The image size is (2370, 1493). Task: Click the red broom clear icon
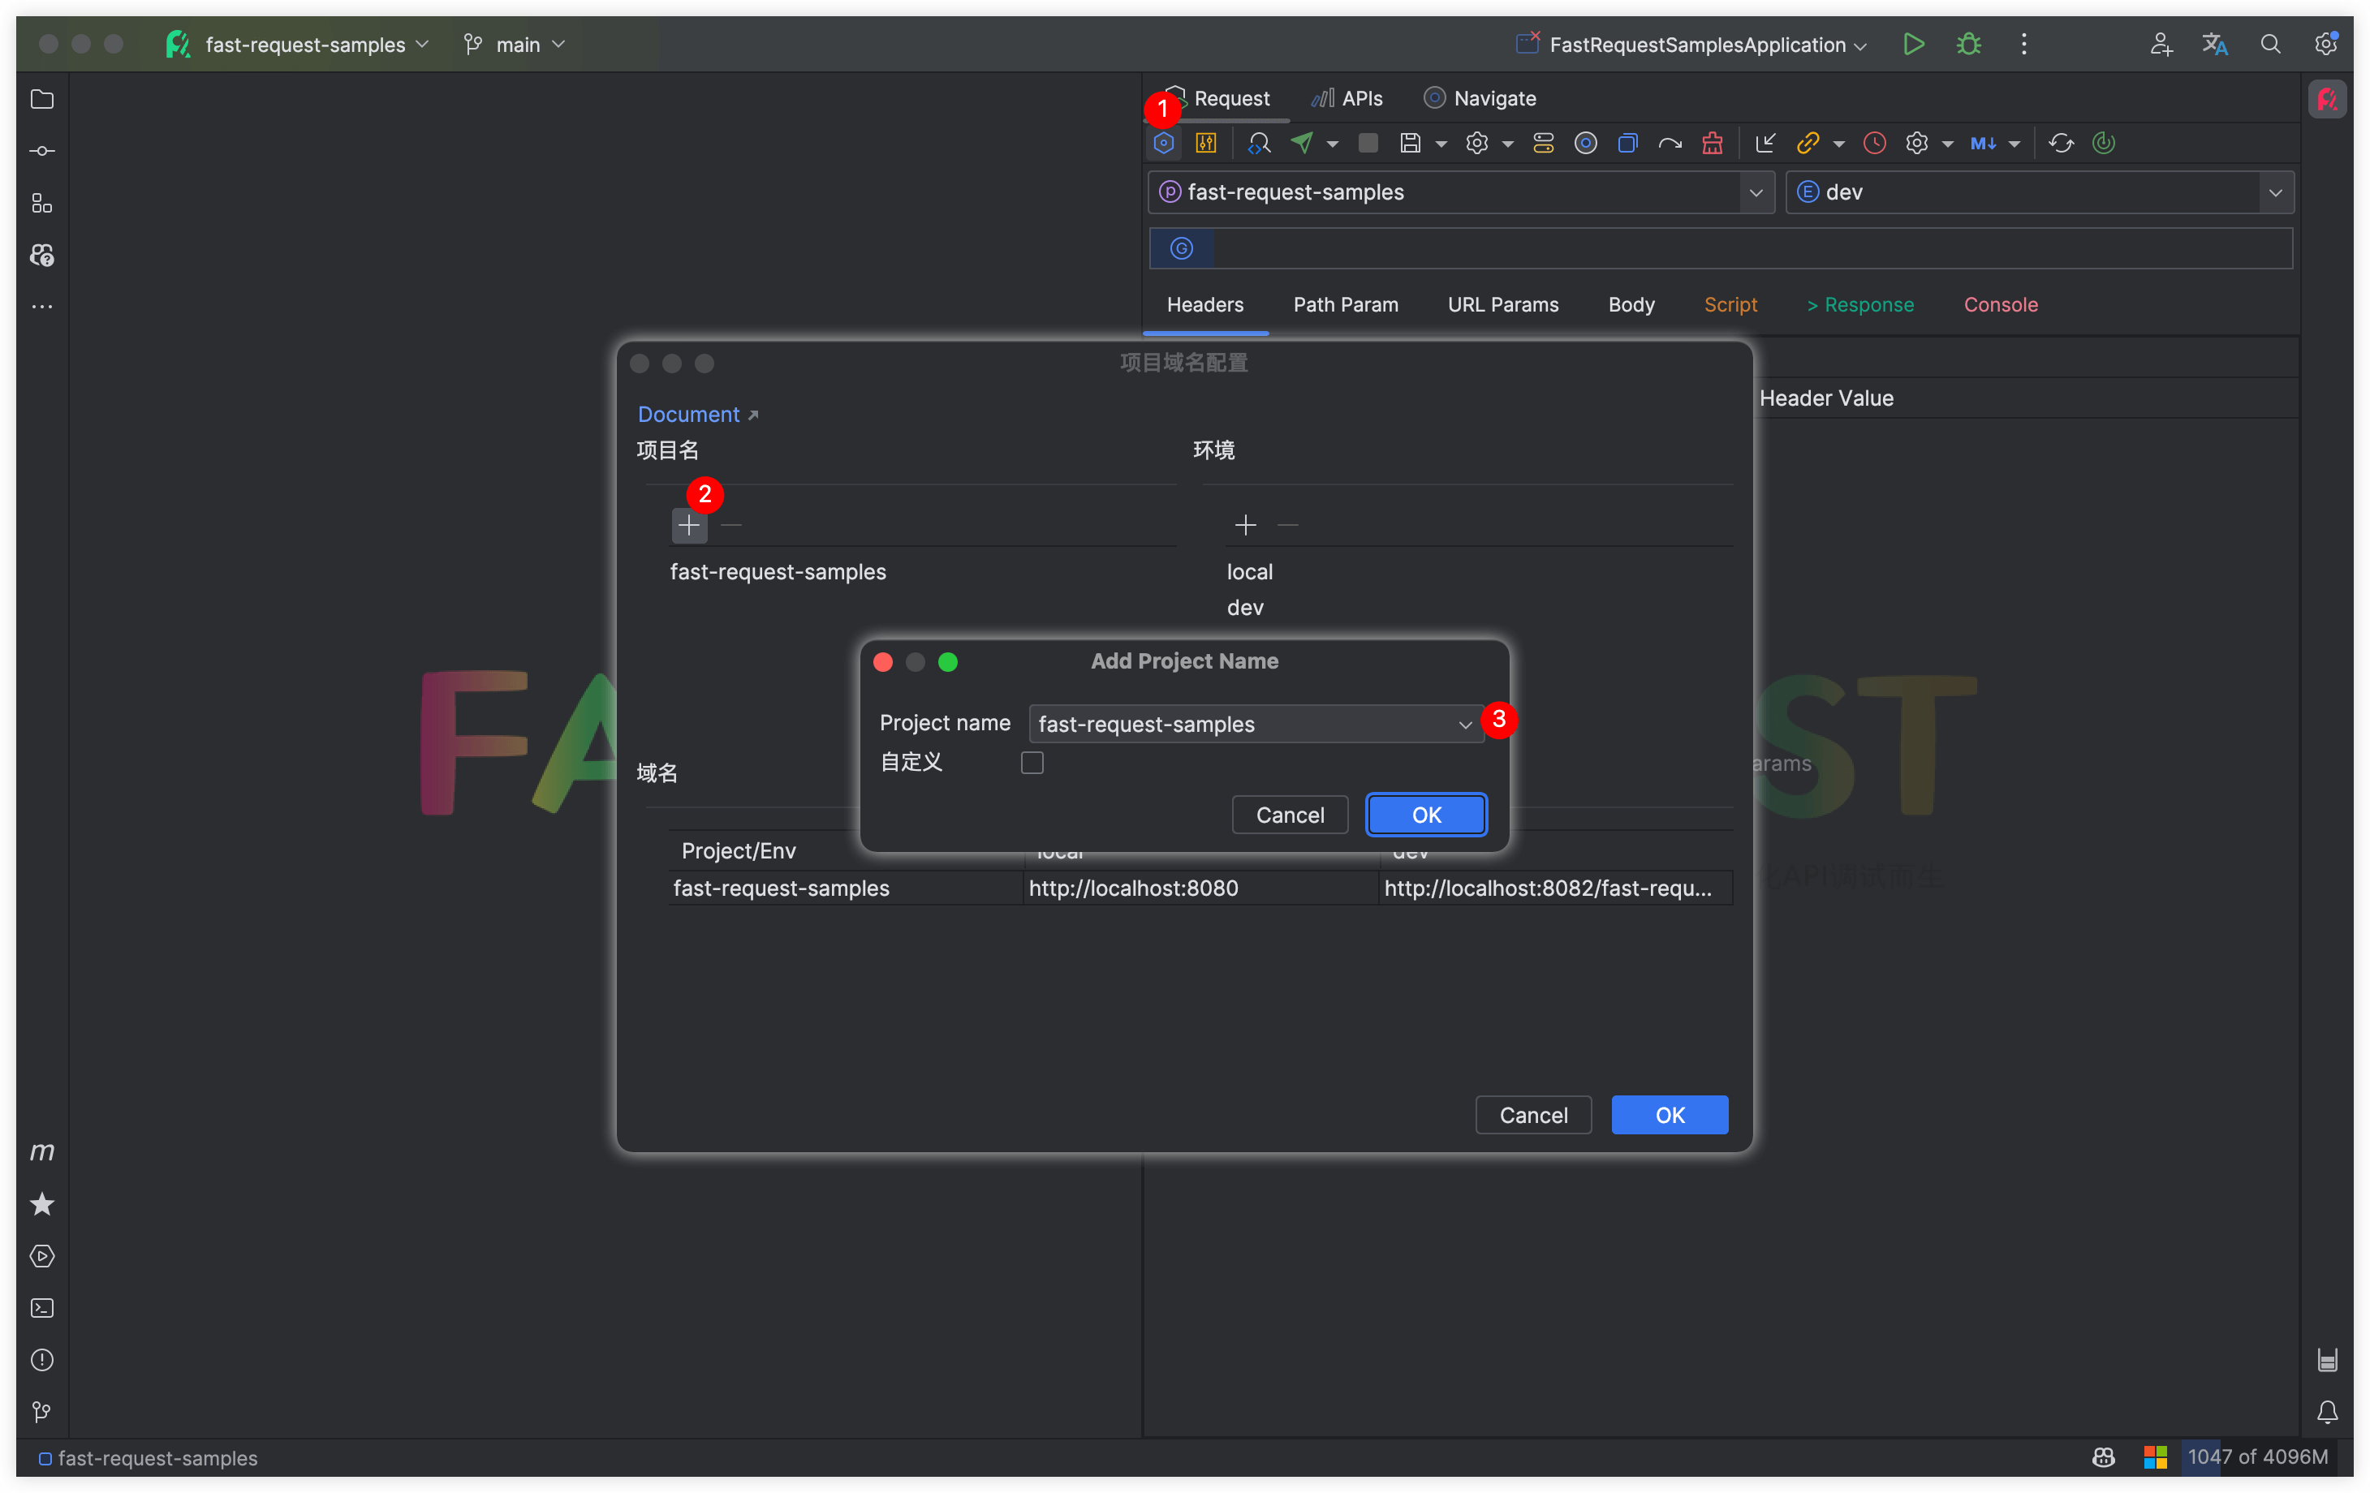pos(1712,144)
